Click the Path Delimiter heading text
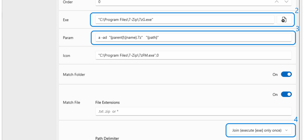 click(x=107, y=138)
